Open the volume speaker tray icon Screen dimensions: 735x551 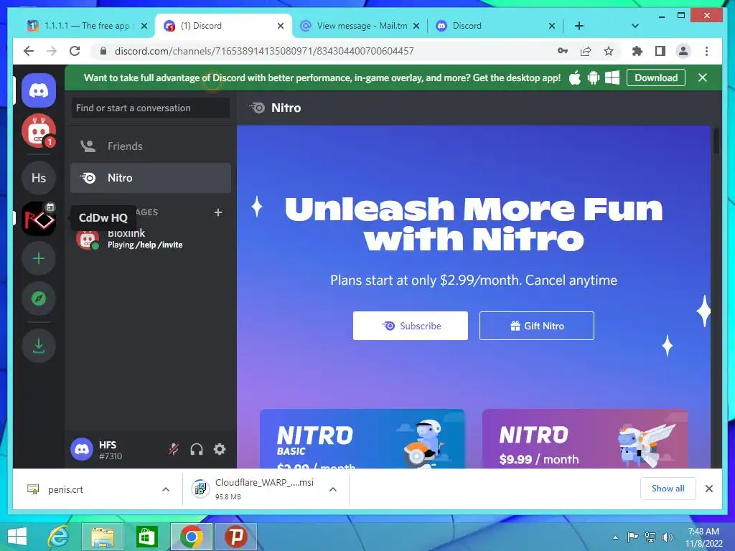[x=667, y=537]
